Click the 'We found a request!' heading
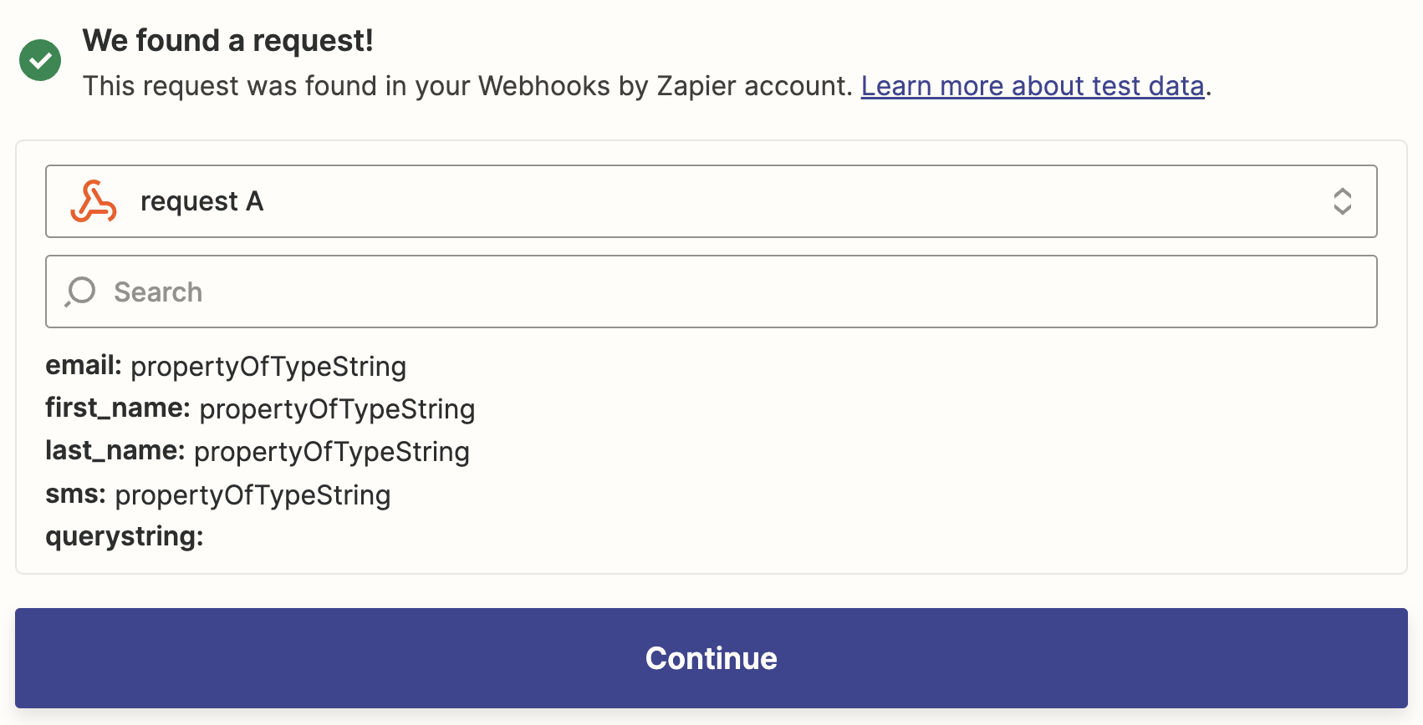Viewport: 1423px width, 725px height. point(227,40)
